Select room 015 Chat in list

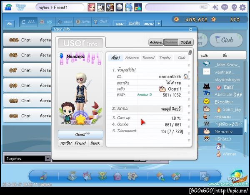pyautogui.click(x=27, y=55)
